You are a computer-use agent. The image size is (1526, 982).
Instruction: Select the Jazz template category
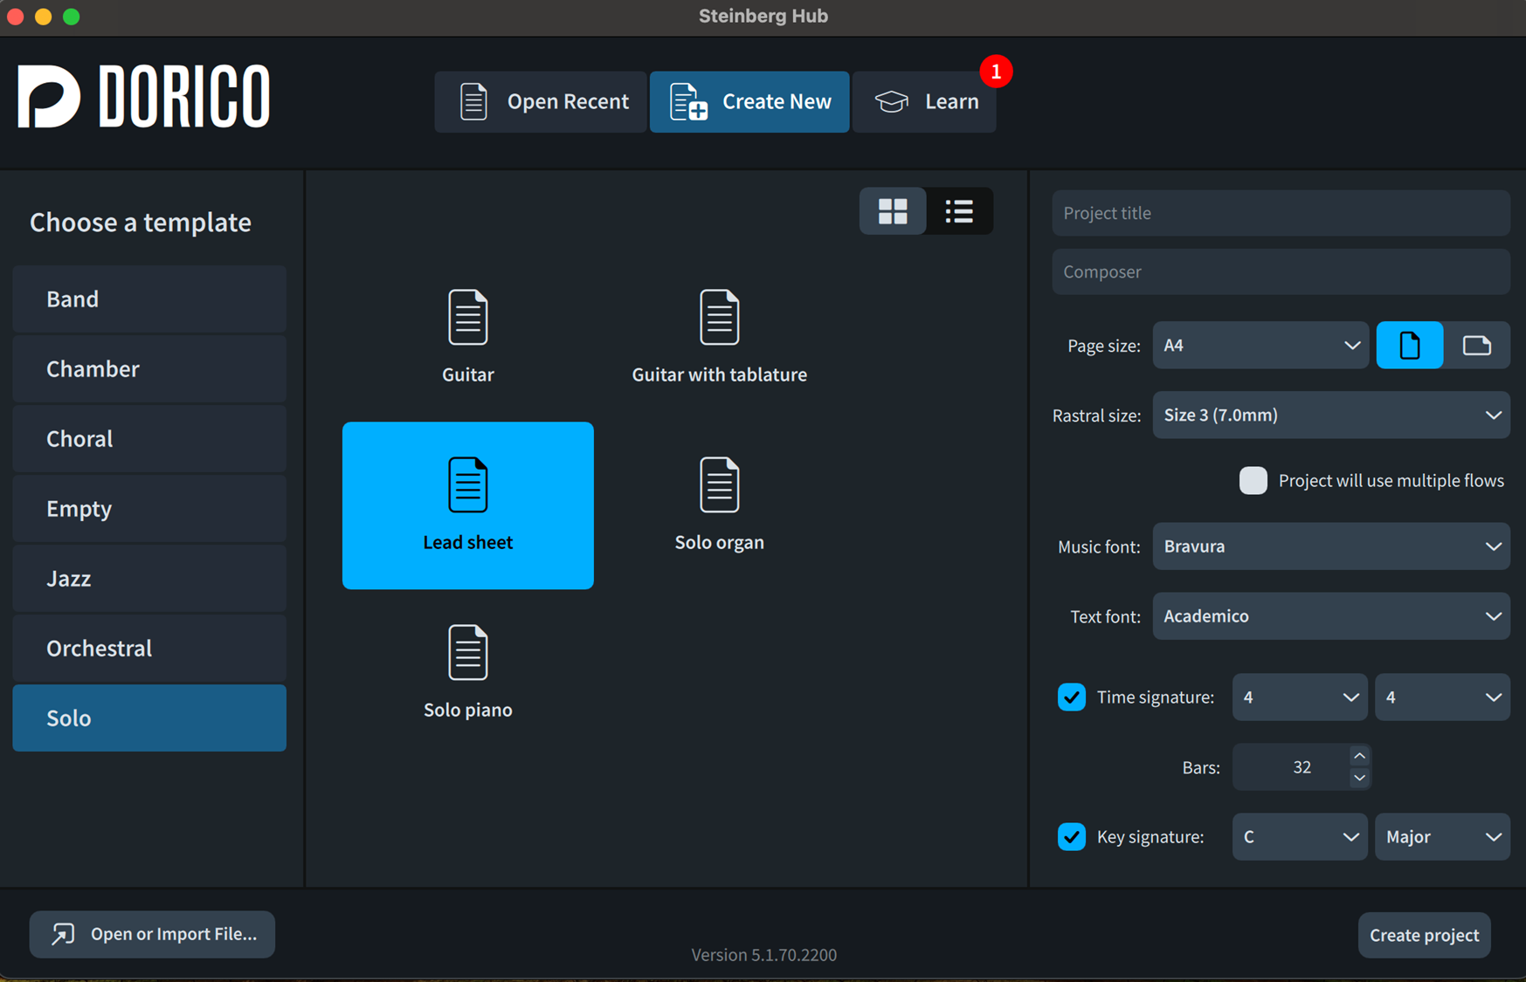pyautogui.click(x=149, y=579)
